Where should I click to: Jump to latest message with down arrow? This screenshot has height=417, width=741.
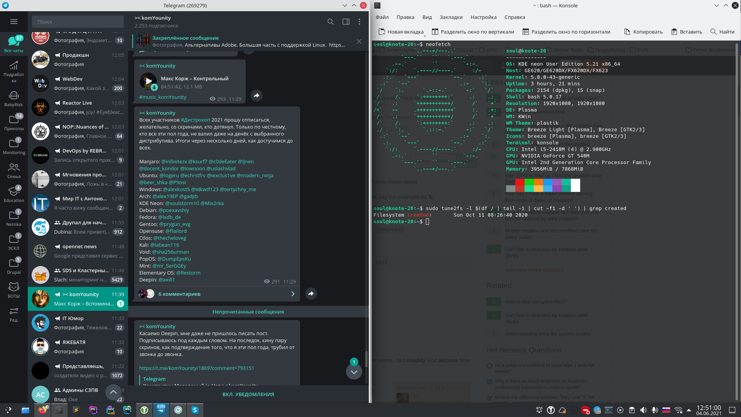(x=354, y=372)
